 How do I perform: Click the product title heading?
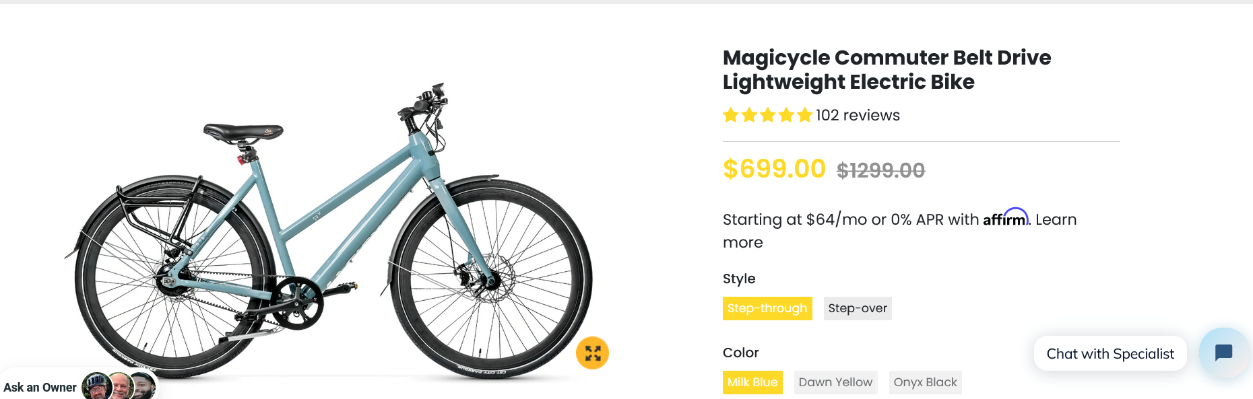point(886,69)
